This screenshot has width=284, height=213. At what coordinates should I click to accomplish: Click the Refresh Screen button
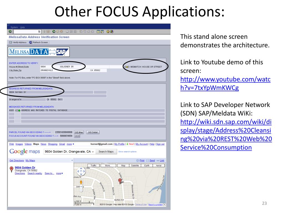pos(39,42)
